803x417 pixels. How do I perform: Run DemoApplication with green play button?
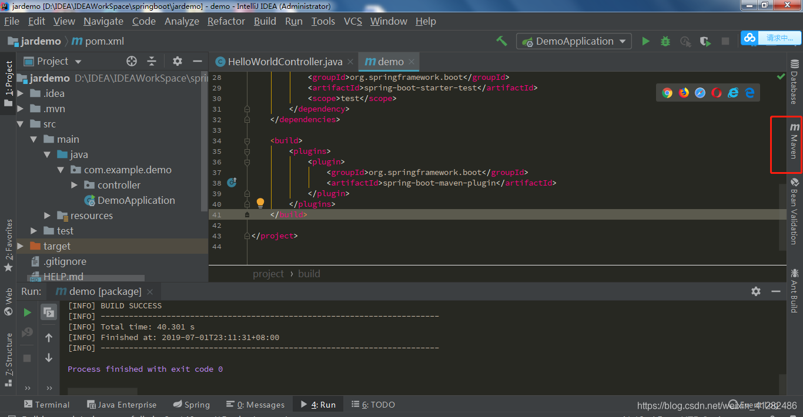(646, 41)
